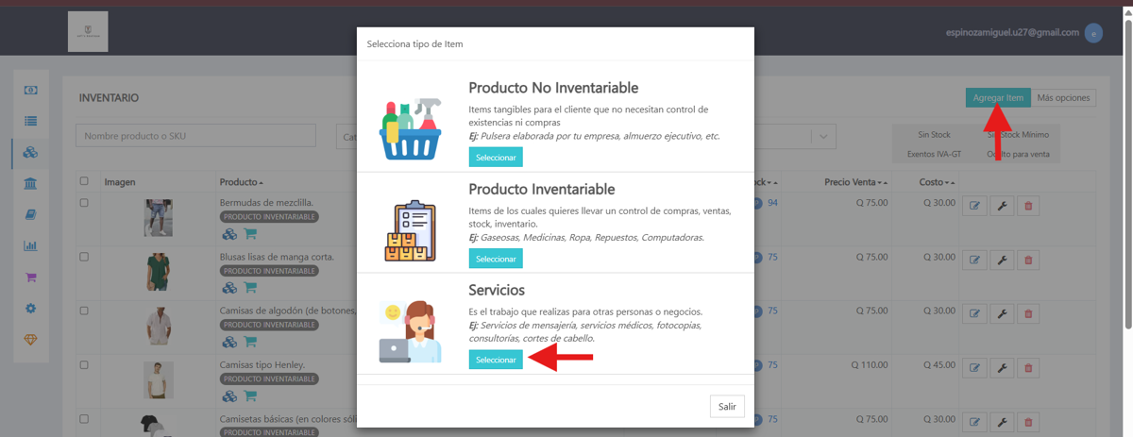Click Salir to close the dialog

tap(727, 406)
